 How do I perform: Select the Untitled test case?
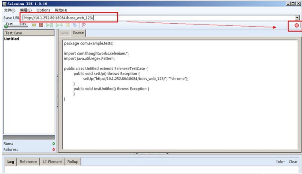[12, 39]
